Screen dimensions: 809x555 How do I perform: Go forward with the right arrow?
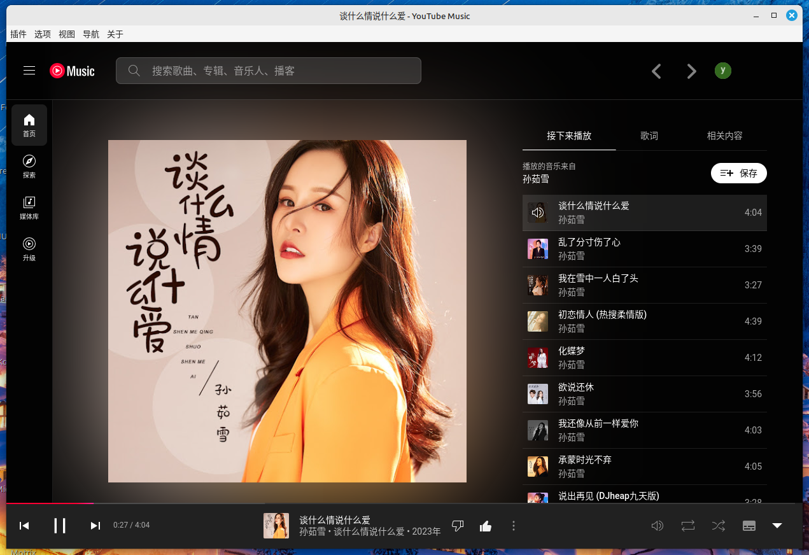(x=692, y=71)
